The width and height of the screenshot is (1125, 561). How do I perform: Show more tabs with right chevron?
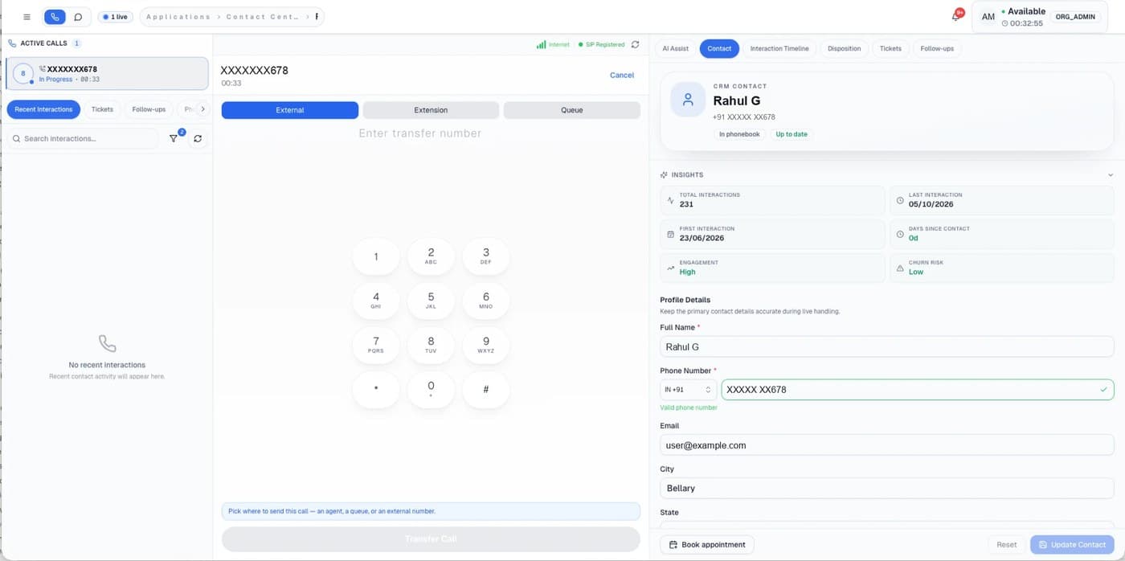click(x=202, y=109)
